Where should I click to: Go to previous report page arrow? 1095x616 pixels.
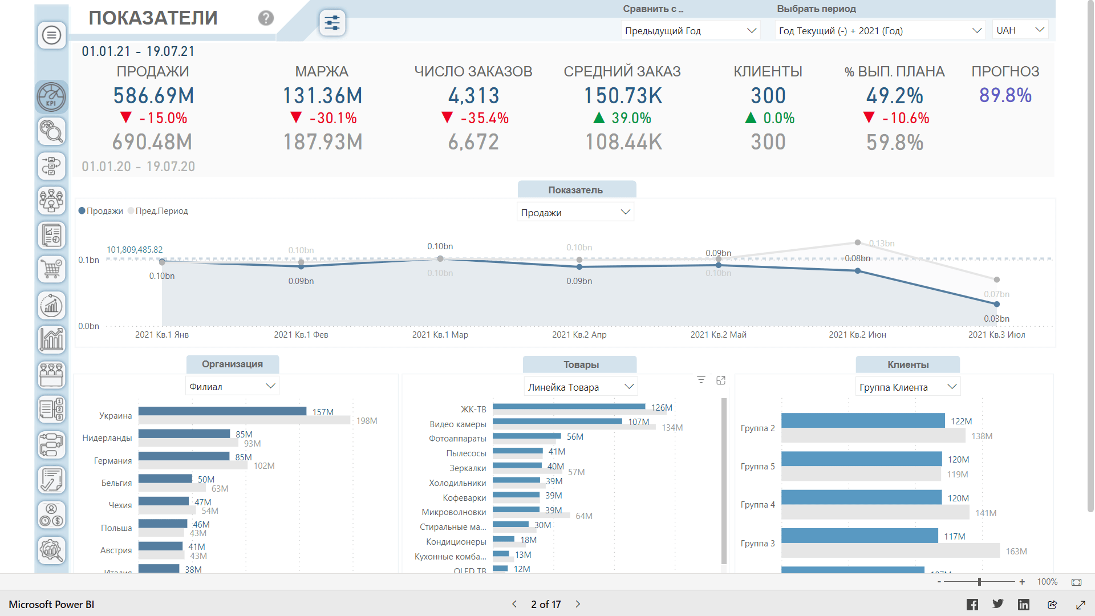coord(514,604)
